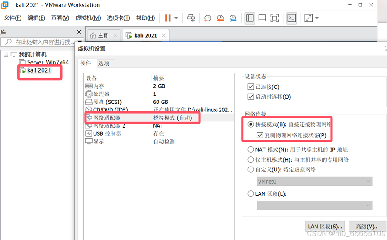Select LAN 区段(L) radio button
Screen dimensions: 387x240
point(251,193)
